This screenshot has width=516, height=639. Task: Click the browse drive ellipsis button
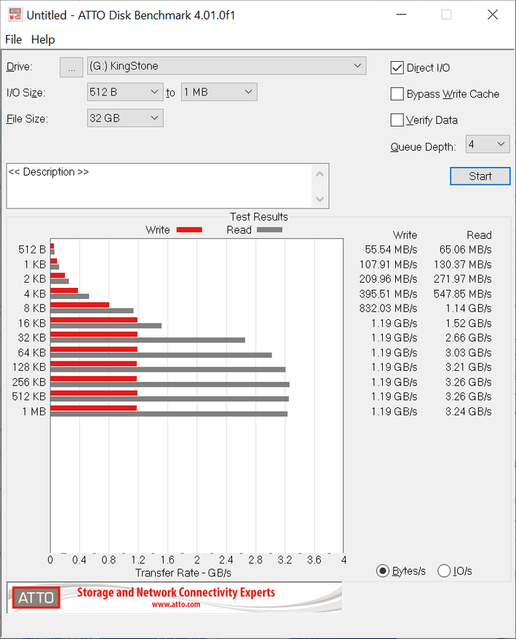71,67
